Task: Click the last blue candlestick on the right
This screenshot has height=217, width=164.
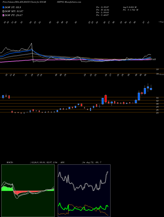Action: [151, 89]
